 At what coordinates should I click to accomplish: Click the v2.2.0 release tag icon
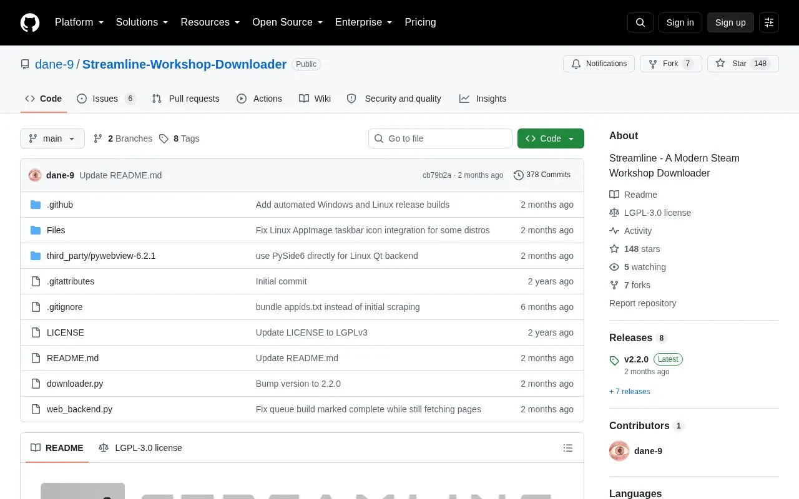[x=614, y=360]
